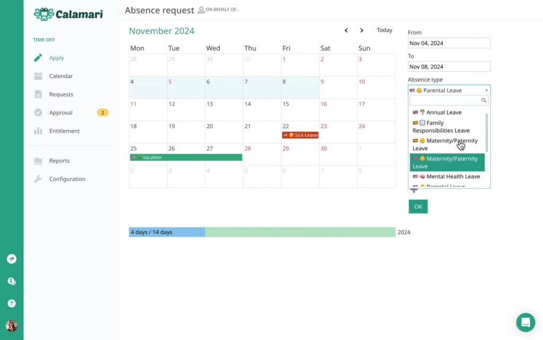The height and width of the screenshot is (340, 543).
Task: Click the Configuration wrench icon
Action: (x=38, y=179)
